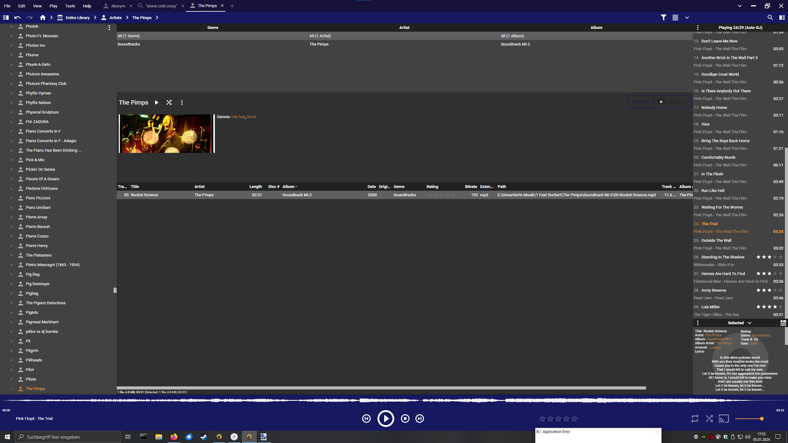Stop playback
The image size is (788, 443).
[x=405, y=418]
